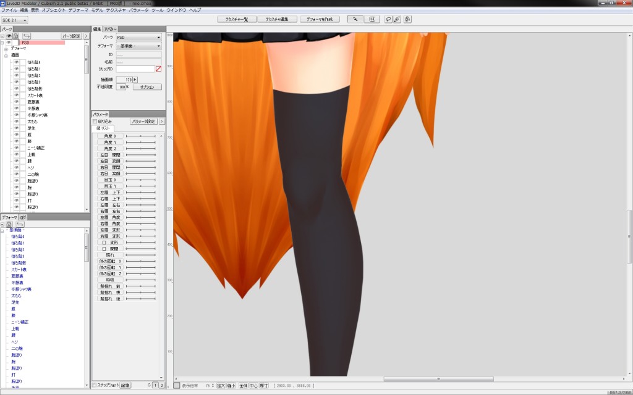This screenshot has width=633, height=395.
Task: Click the デフォーマを作成 button
Action: click(x=320, y=19)
